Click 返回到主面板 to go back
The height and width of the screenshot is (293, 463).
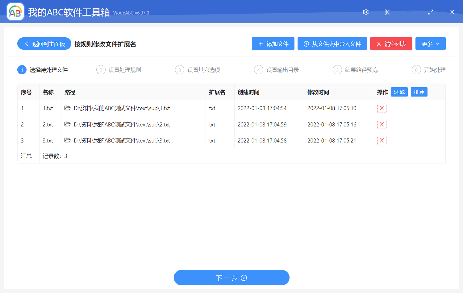(44, 43)
